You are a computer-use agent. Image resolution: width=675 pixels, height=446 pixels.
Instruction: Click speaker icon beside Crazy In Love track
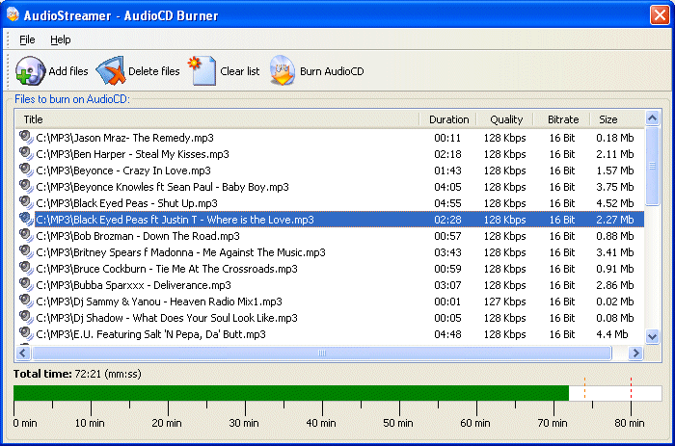point(26,171)
